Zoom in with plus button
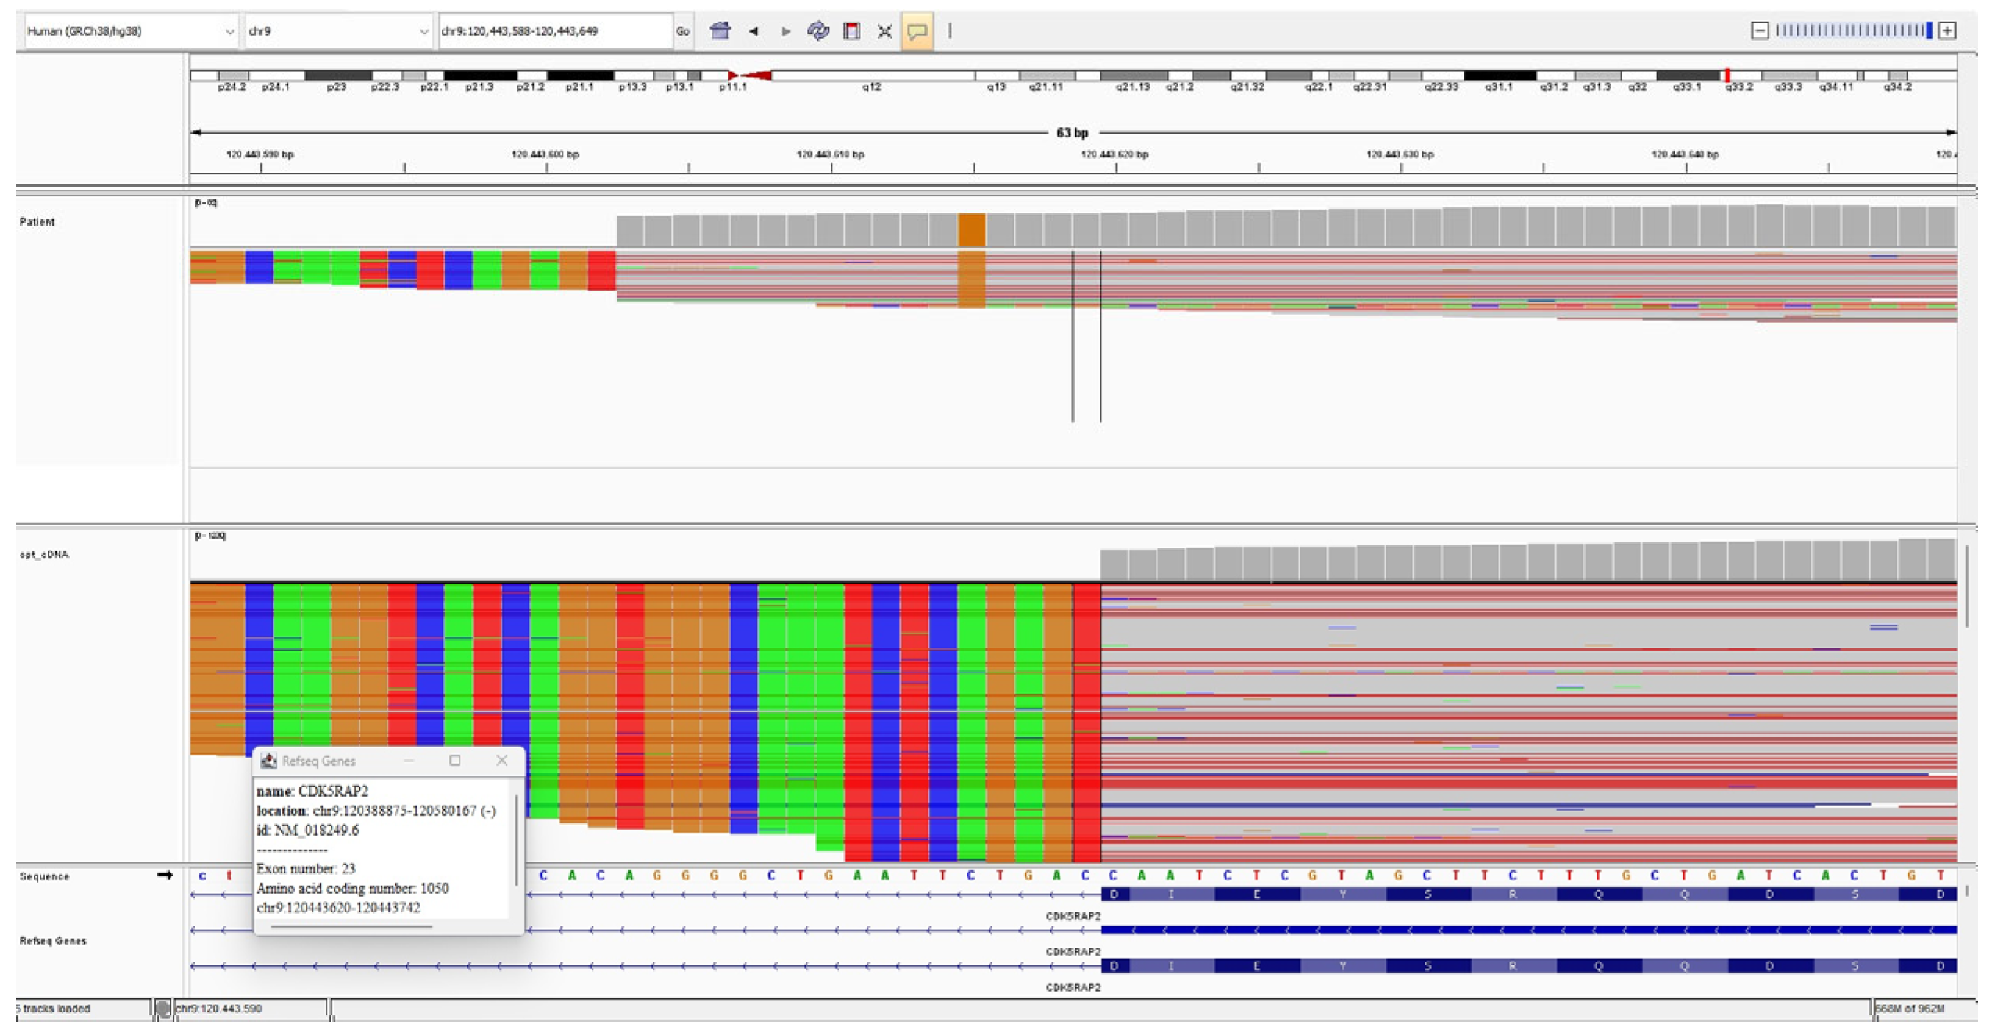The height and width of the screenshot is (1035, 1992). pos(1947,30)
